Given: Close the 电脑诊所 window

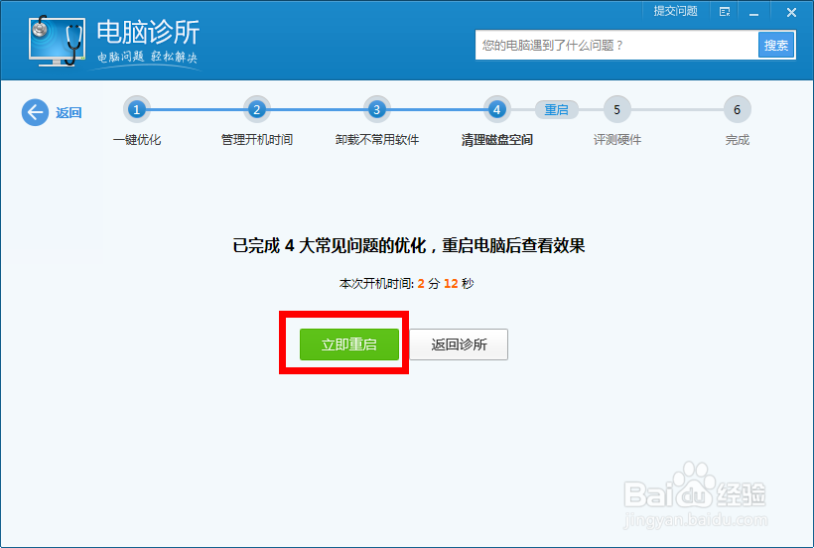Looking at the screenshot, I should (x=791, y=12).
